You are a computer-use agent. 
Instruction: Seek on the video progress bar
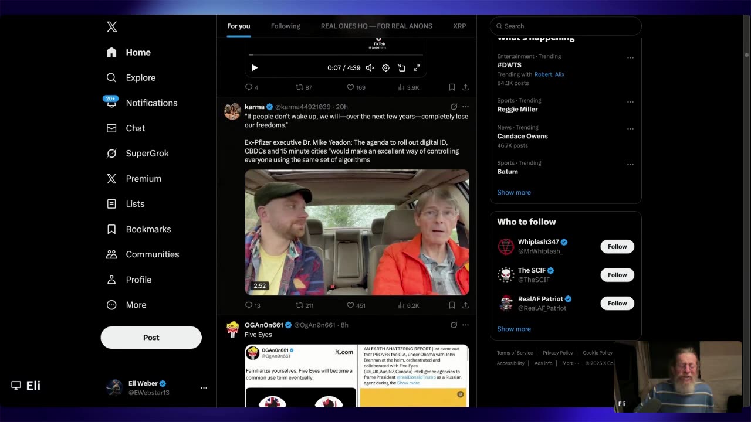(x=336, y=55)
